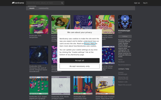Open the log in link
Image resolution: width=161 pixels, height=100 pixels.
[x=145, y=3]
